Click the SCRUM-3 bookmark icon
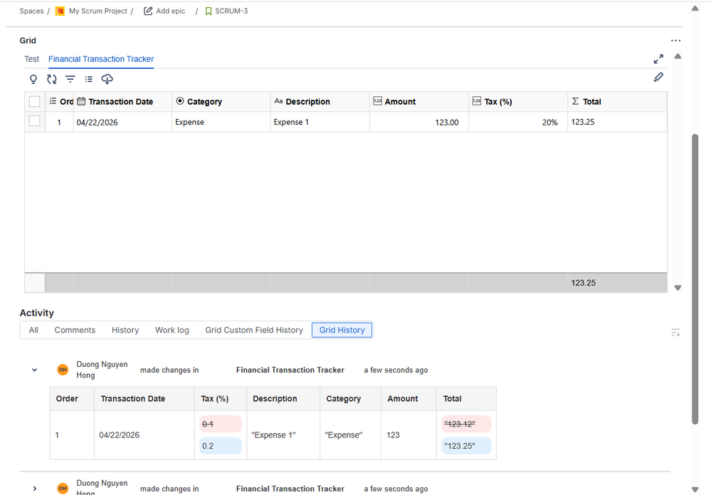711x495 pixels. [209, 11]
